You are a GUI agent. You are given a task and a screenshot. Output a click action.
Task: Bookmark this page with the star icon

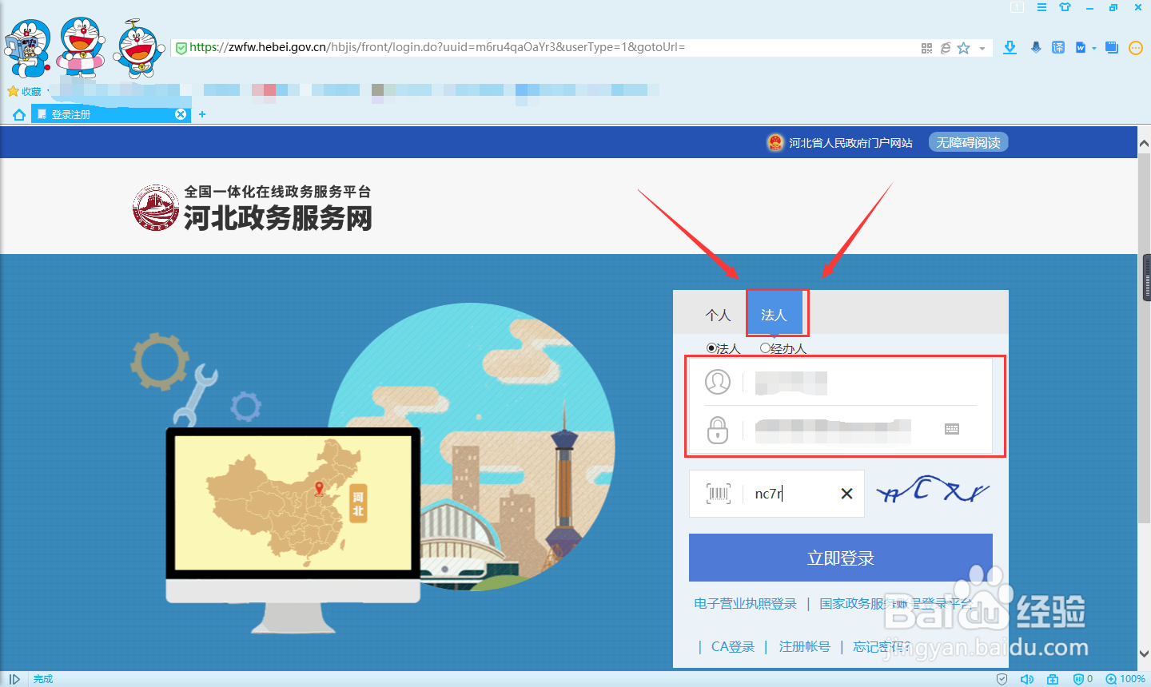[962, 47]
